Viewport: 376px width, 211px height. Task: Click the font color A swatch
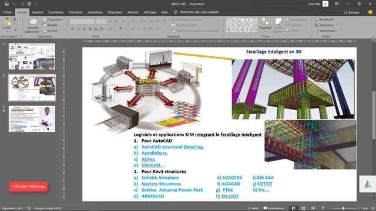pyautogui.click(x=120, y=29)
